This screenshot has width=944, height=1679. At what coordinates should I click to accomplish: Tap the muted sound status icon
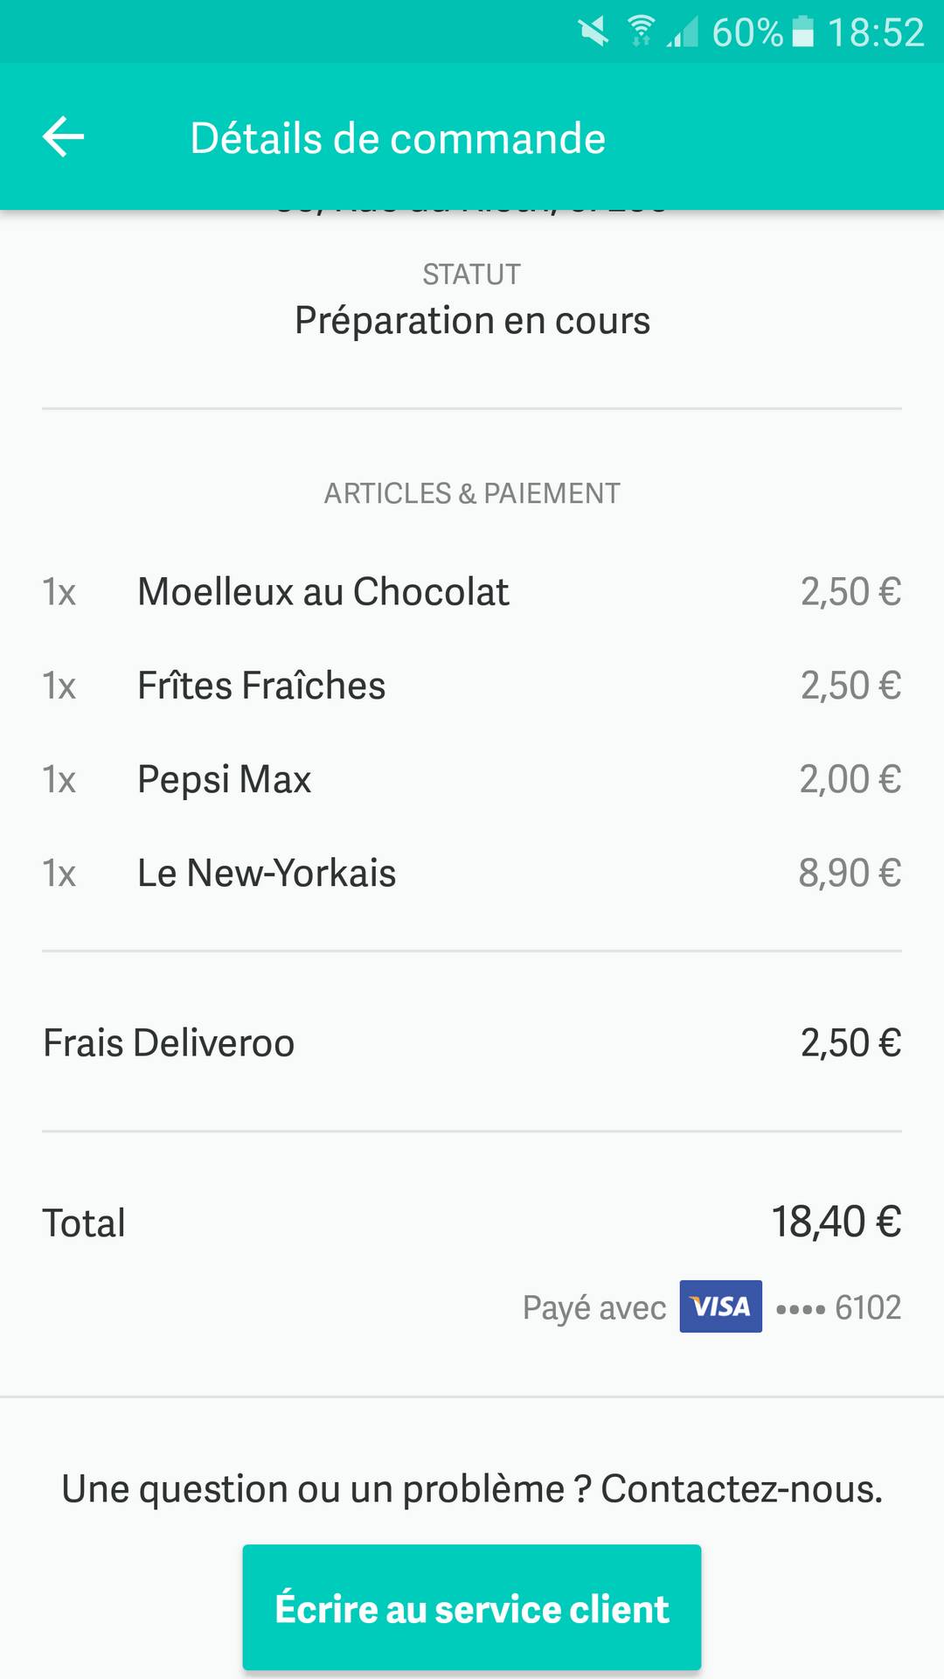[593, 33]
